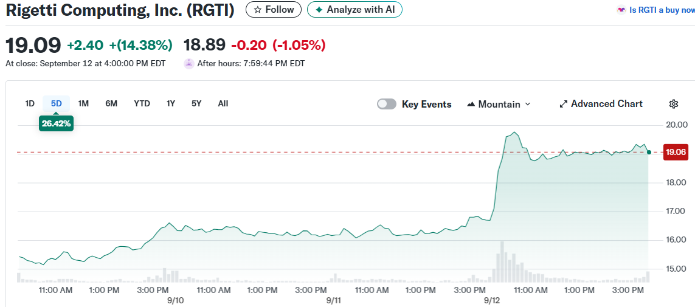
Task: Open chart settings gear icon
Action: pos(673,104)
